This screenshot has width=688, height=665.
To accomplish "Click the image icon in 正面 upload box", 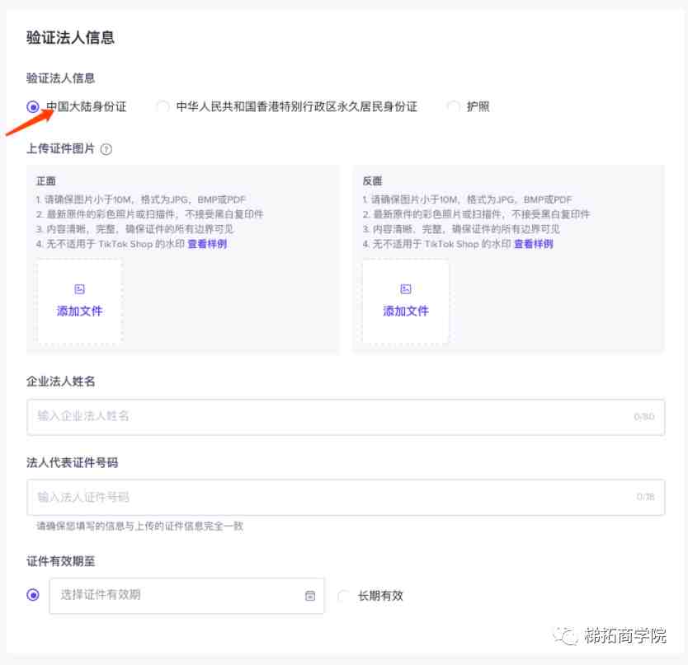I will click(x=79, y=289).
